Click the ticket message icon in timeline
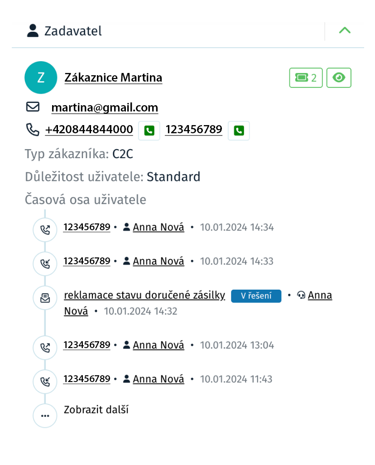Viewport: 375px width, 465px height. (45, 298)
